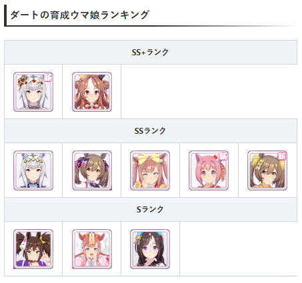Click the ダートの育成ウマ娘ランキング heading
Viewport: 302px width, 283px height.
79,15
